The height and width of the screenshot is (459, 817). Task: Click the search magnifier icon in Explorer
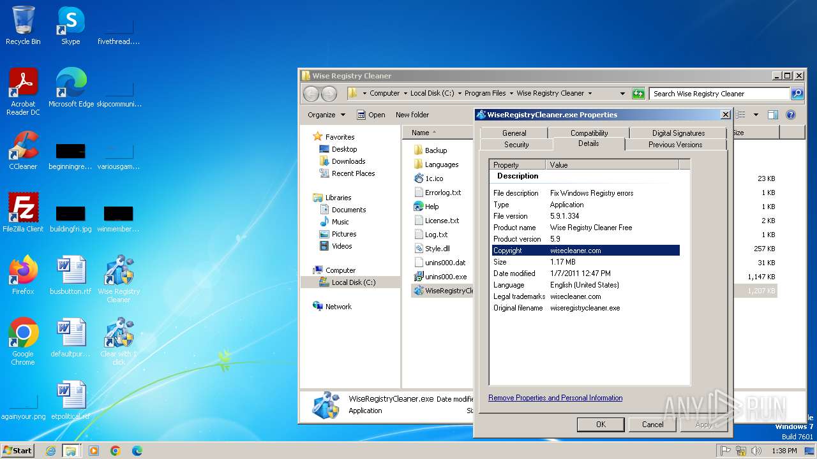pos(797,94)
